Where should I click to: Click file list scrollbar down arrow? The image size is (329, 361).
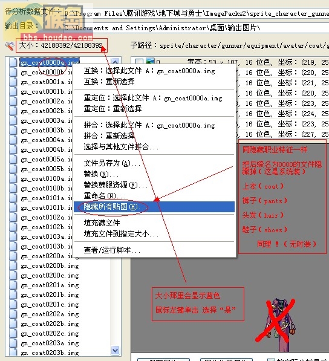(115, 350)
